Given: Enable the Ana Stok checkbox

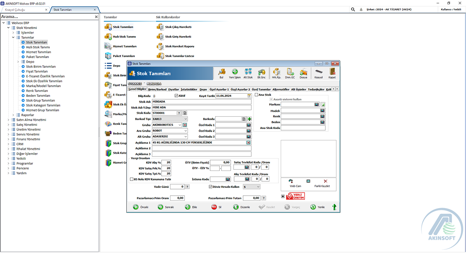Looking at the screenshot, I should tap(257, 94).
